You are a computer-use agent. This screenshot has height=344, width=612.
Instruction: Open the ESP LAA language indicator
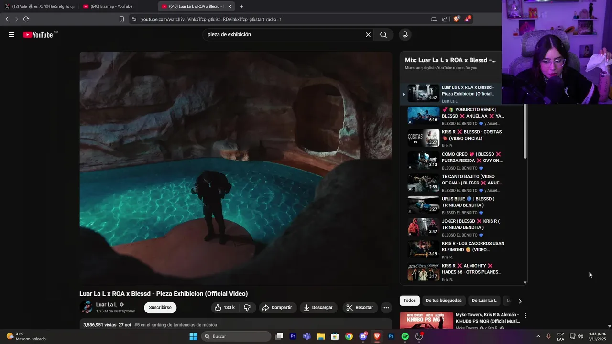point(560,336)
